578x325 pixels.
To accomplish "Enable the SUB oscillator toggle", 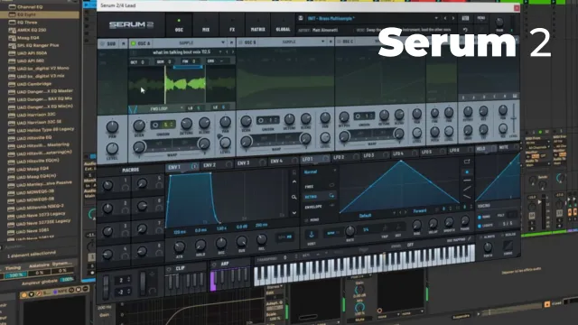I will pos(102,44).
